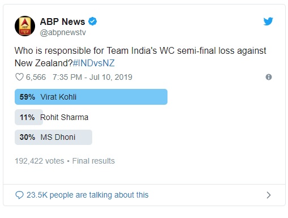
Task: Select the MS Dhoni poll option
Action: (x=53, y=137)
